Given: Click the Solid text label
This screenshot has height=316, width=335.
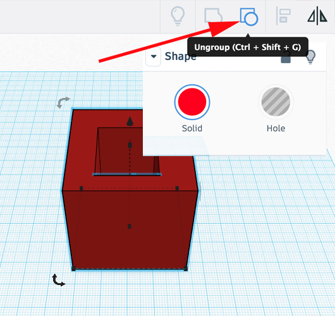Looking at the screenshot, I should 192,128.
